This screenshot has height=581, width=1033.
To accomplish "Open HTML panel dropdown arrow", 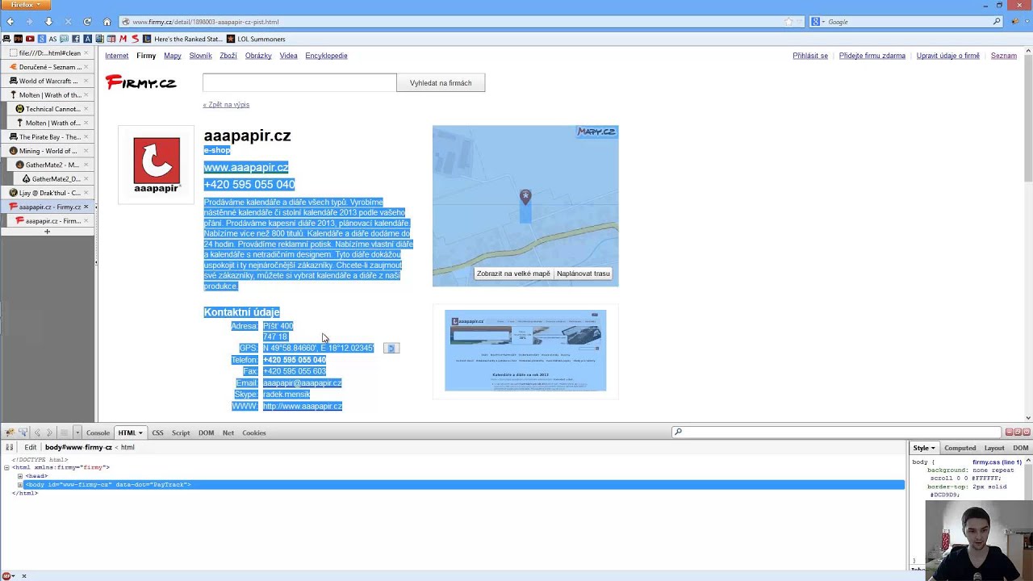I will tap(140, 433).
